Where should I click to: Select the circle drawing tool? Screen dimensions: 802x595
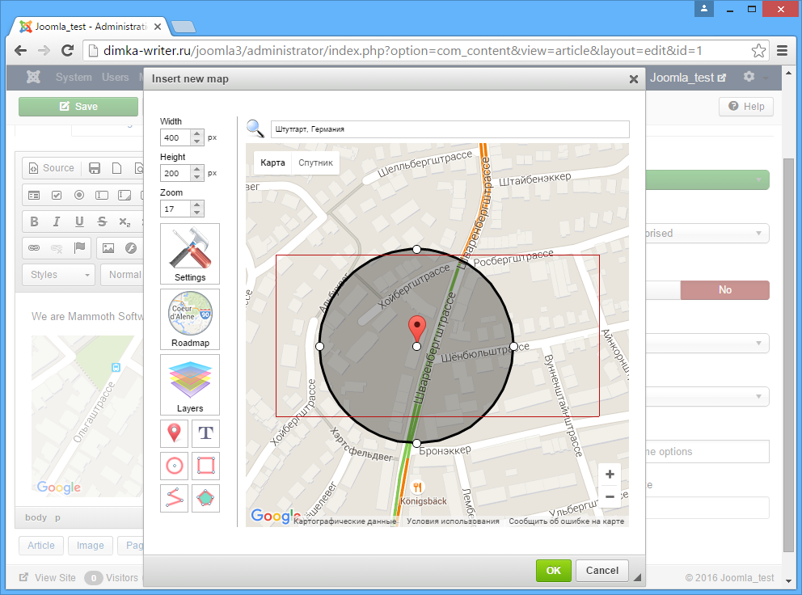(x=175, y=466)
